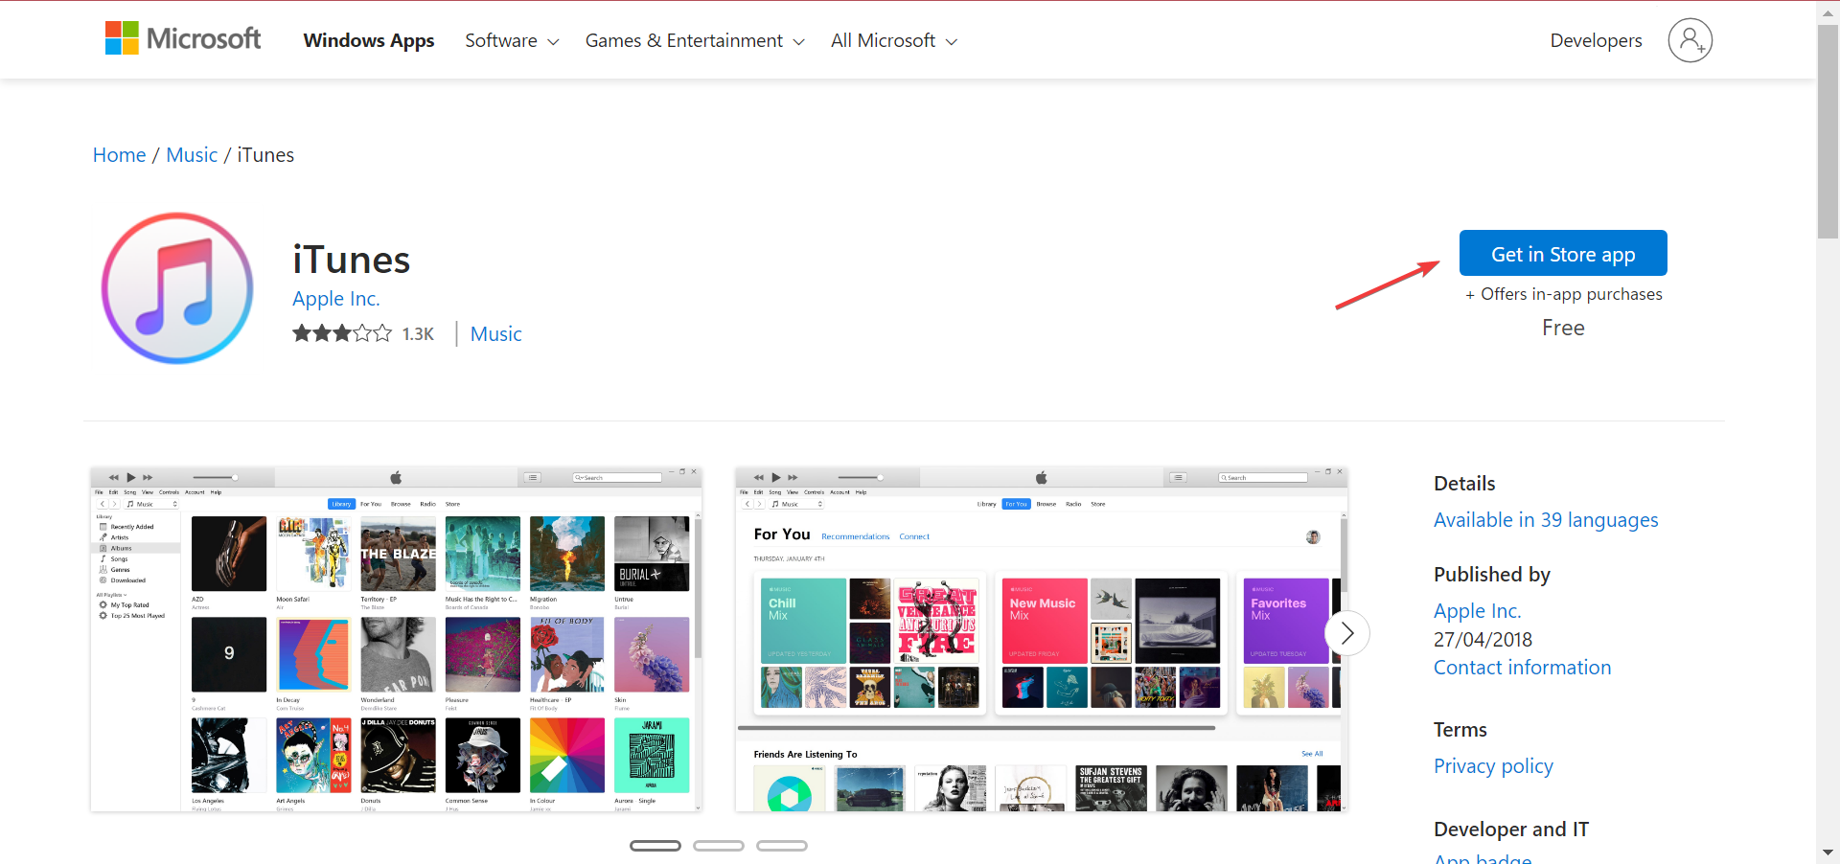Click the 1.3K ratings count

(418, 334)
